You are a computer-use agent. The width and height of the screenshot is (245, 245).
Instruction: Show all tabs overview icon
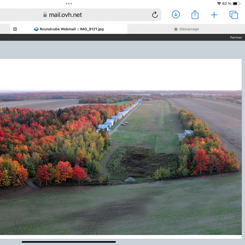coord(234,15)
